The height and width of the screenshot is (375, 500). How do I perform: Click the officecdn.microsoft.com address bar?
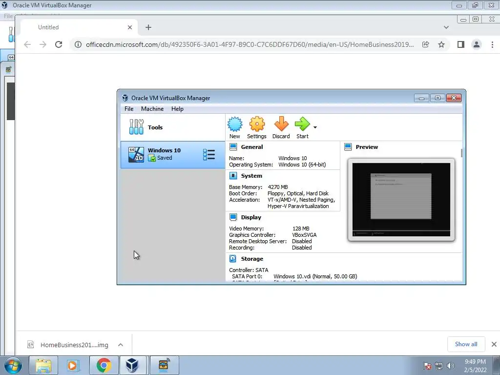(x=250, y=44)
